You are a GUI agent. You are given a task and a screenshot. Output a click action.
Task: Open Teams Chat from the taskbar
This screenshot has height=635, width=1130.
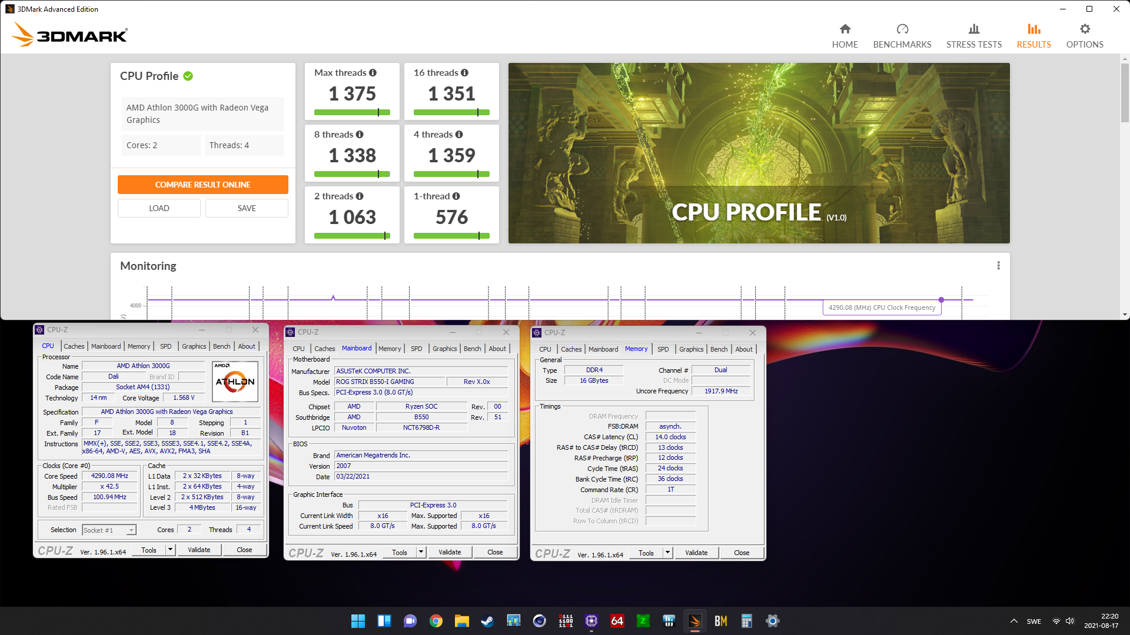point(410,621)
